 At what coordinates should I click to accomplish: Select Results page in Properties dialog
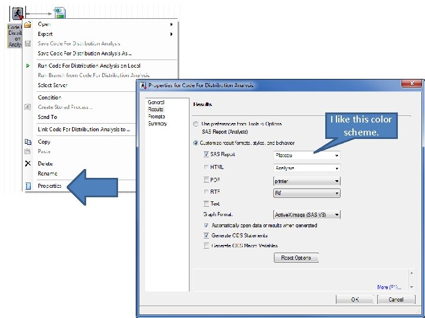click(x=156, y=110)
